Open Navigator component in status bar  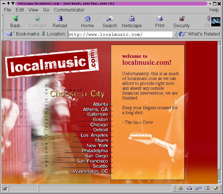180,188
